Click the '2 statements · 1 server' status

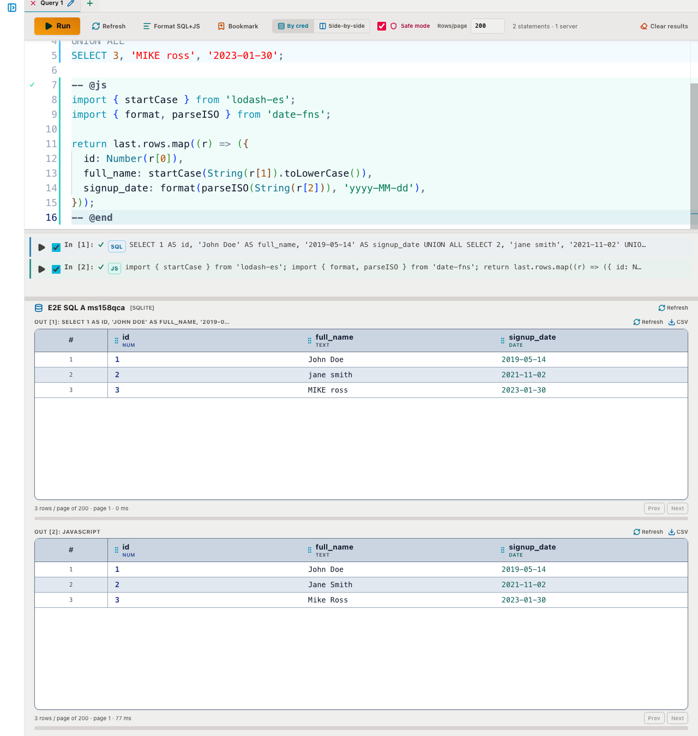pyautogui.click(x=545, y=26)
